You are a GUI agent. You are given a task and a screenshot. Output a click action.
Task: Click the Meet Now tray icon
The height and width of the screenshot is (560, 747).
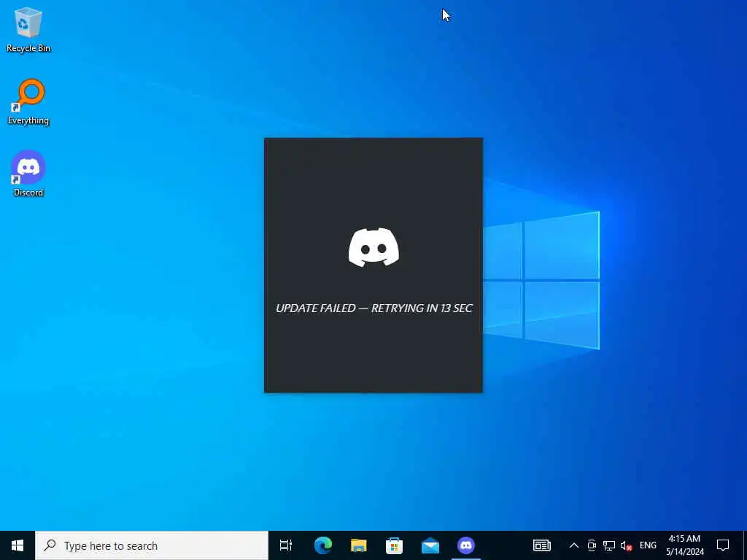pos(591,545)
